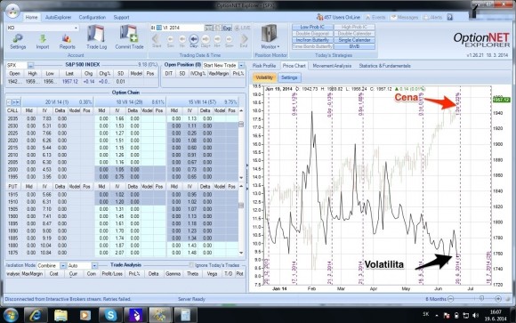The image size is (516, 323).
Task: Select the 1915 put strike row
Action: 122,194
